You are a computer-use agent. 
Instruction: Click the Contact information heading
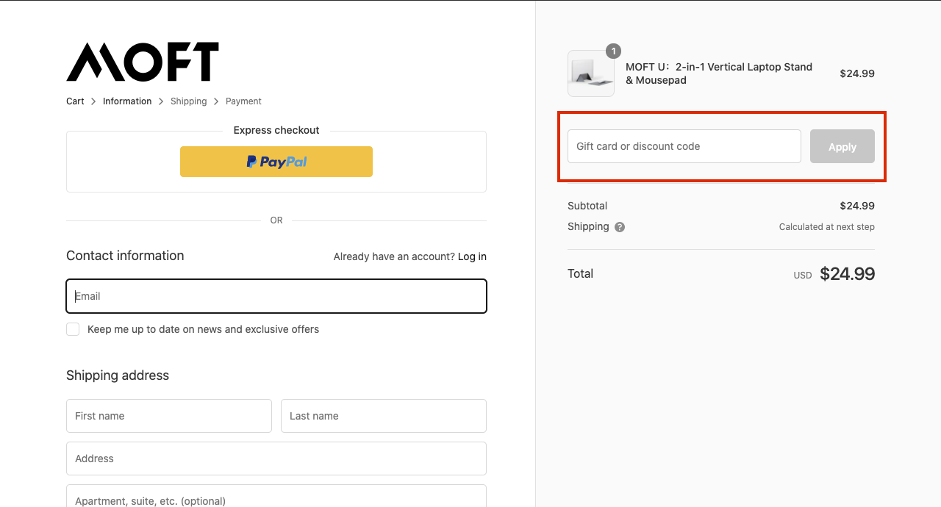(125, 256)
